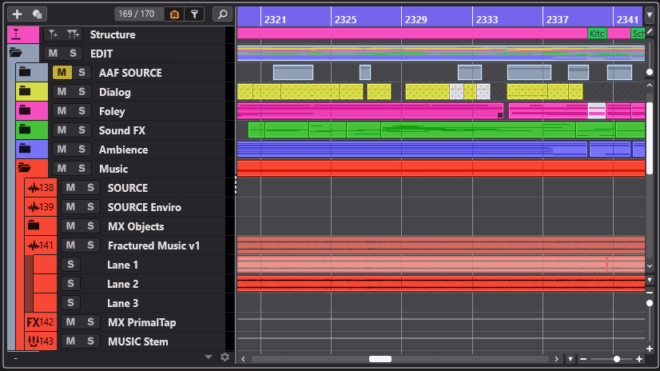Open track presets icon next to plus
The height and width of the screenshot is (371, 660).
click(37, 14)
